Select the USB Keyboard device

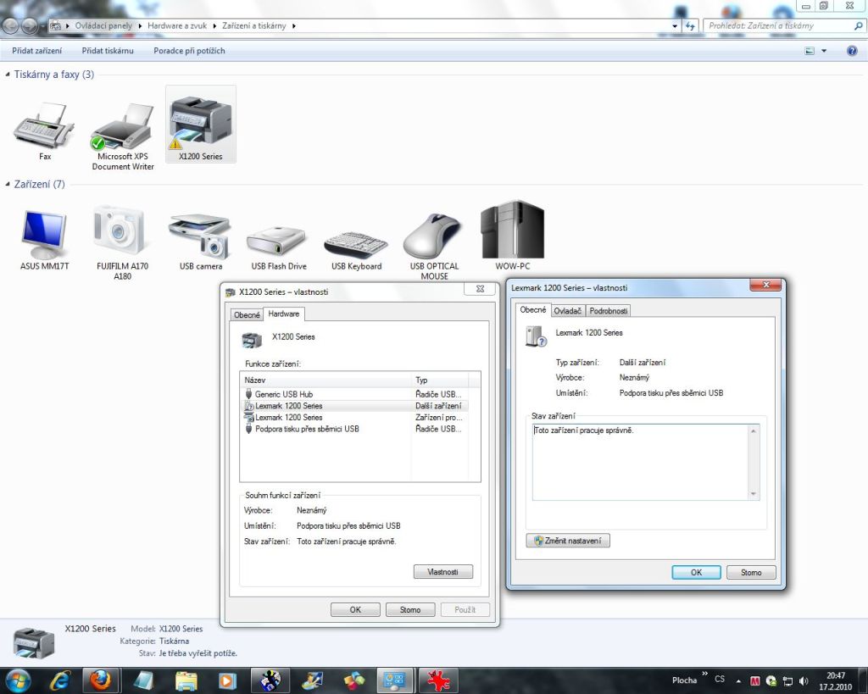tap(356, 244)
